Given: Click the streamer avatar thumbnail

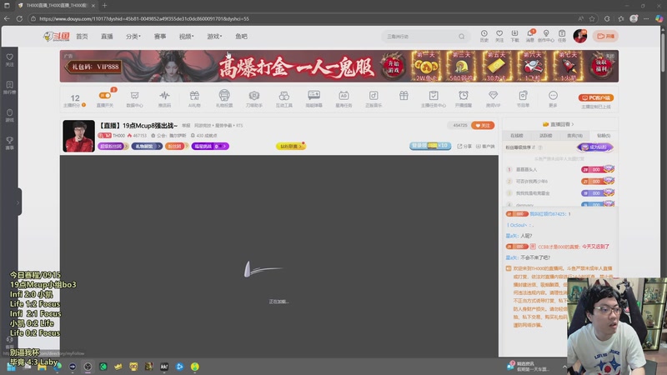Looking at the screenshot, I should [x=78, y=136].
